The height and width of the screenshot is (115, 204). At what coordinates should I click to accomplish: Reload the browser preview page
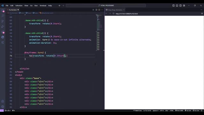pos(113,13)
